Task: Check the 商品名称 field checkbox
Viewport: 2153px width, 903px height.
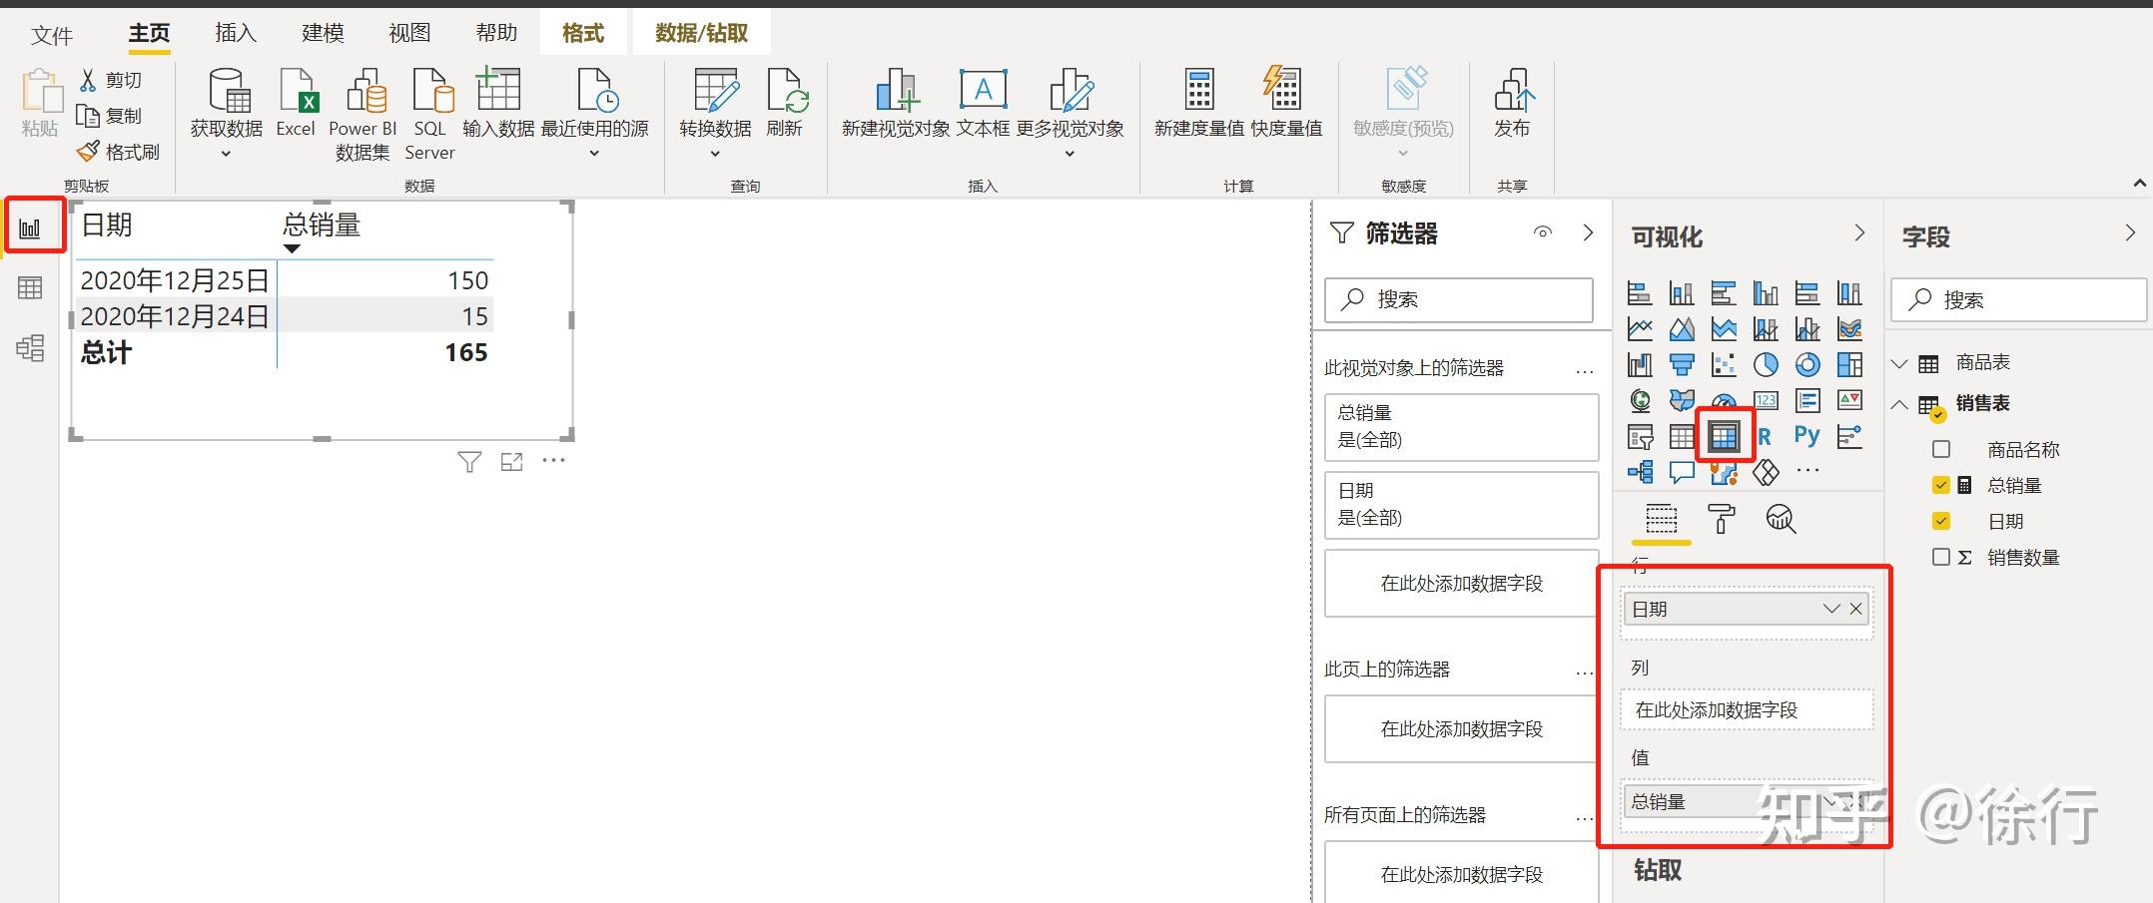Action: coord(1941,449)
